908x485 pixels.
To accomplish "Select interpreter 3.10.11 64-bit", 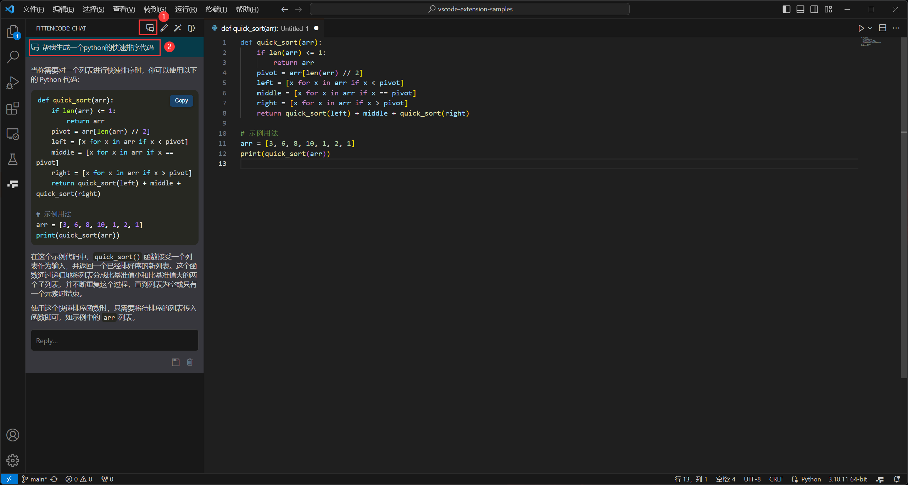I will [848, 479].
